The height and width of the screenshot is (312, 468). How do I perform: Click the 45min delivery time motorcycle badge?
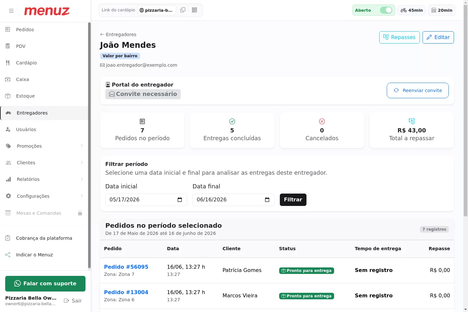[412, 10]
